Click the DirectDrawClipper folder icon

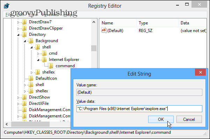coord(24,28)
